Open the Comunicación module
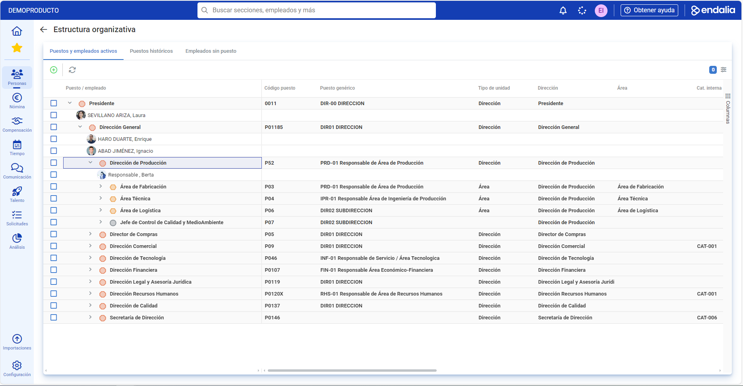The width and height of the screenshot is (743, 386). (x=17, y=171)
